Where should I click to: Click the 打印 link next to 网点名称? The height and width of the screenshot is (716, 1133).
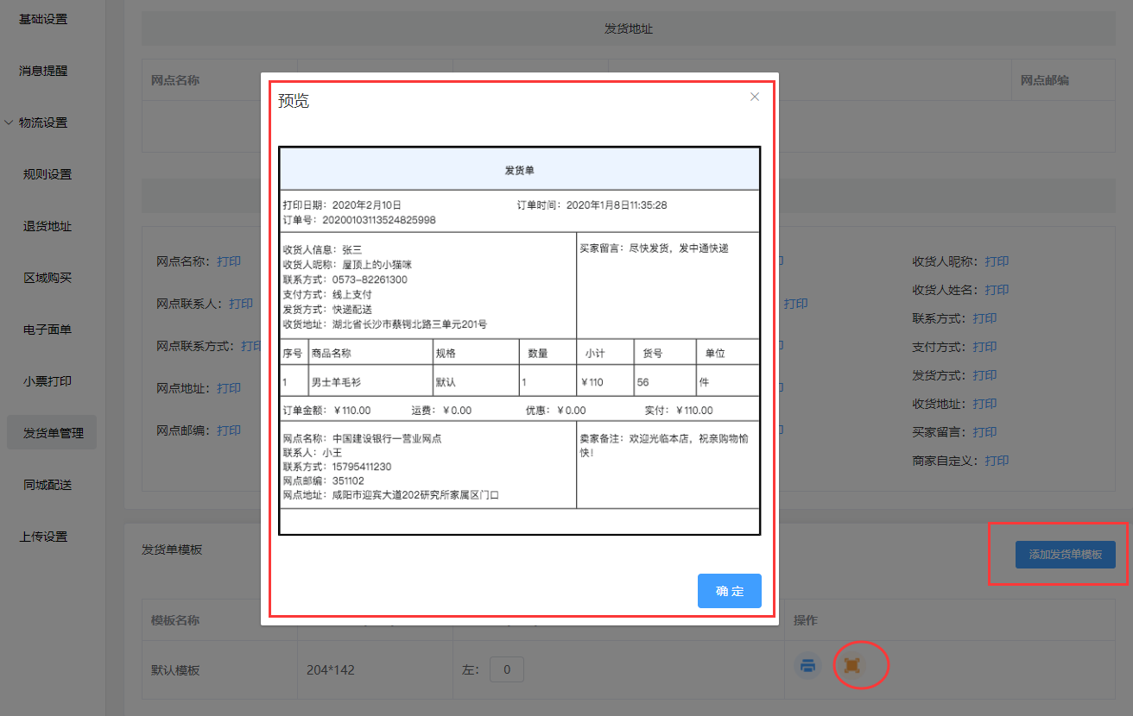click(x=229, y=261)
